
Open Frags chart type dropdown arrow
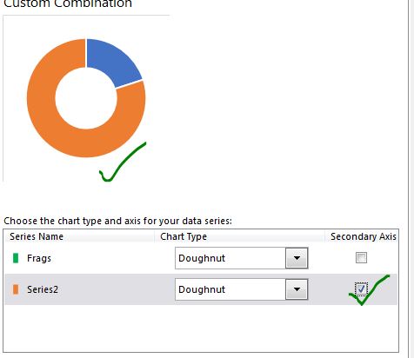pos(297,258)
